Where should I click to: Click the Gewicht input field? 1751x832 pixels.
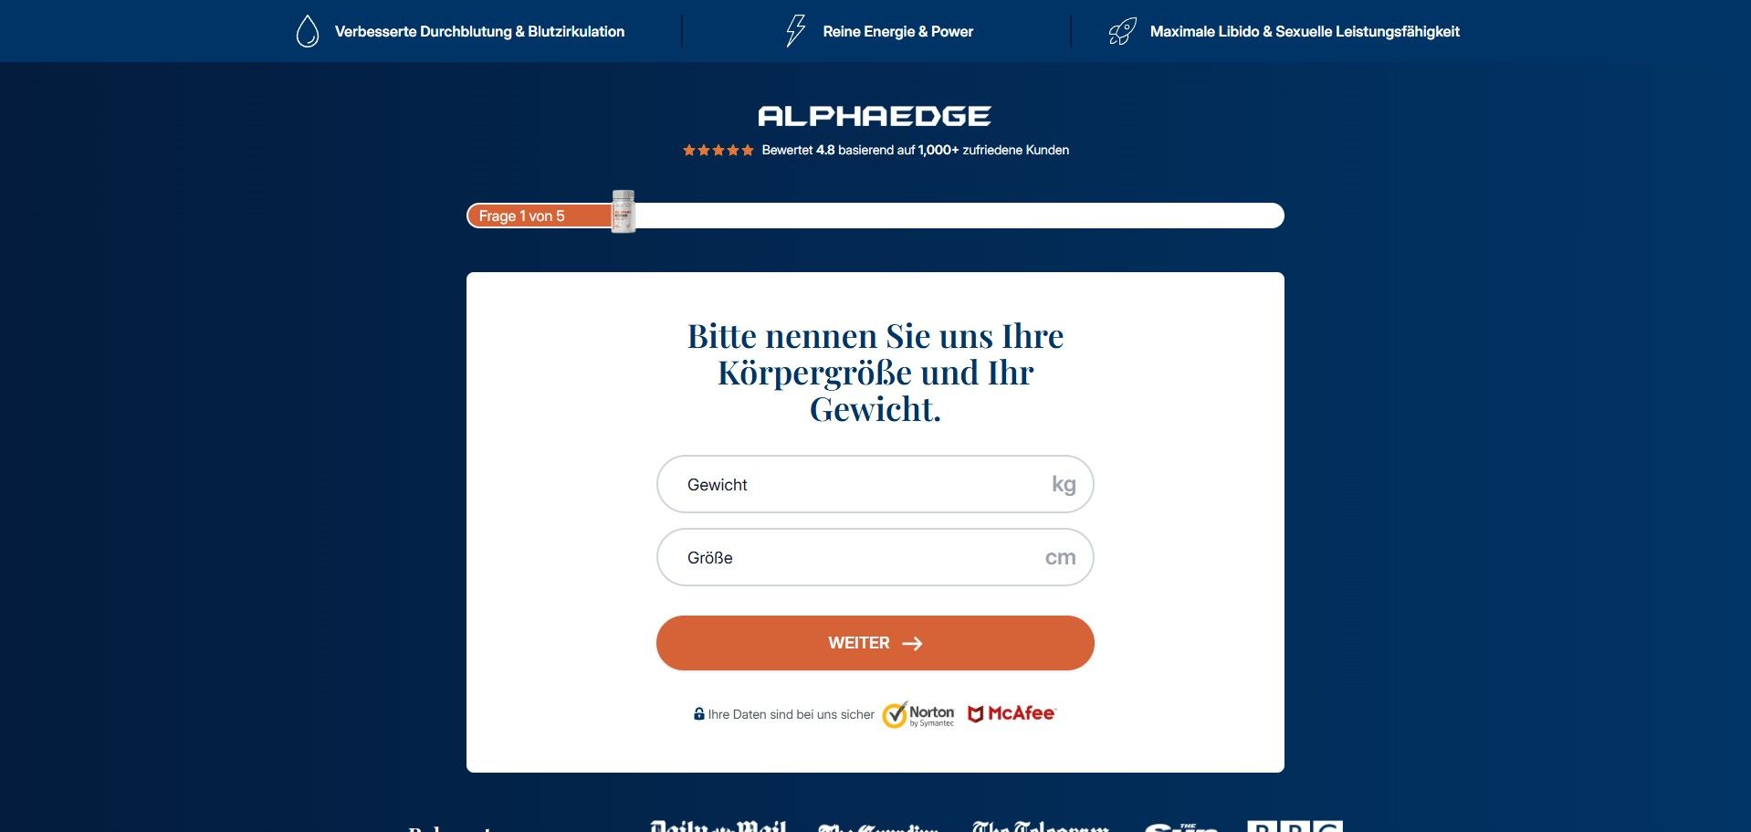pyautogui.click(x=875, y=484)
